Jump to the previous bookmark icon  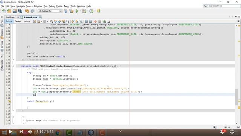[73, 22]
